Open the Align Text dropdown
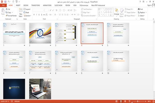 pyautogui.click(x=86, y=12)
